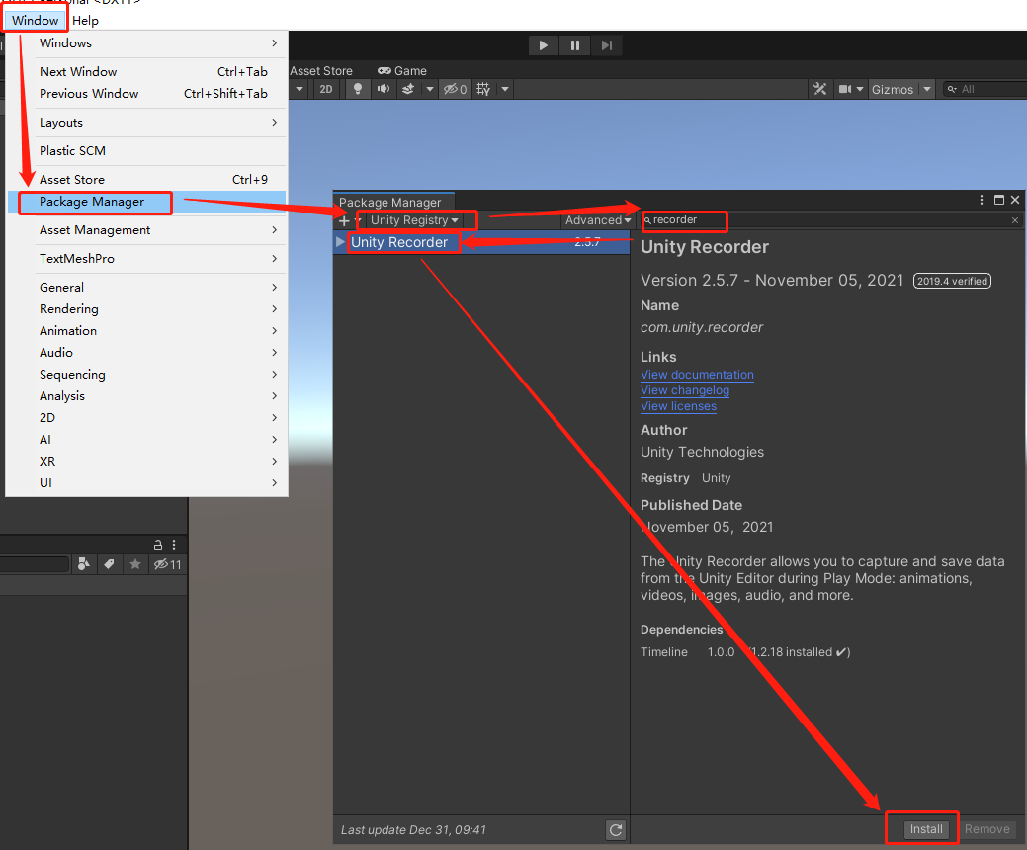Open the View documentation link

697,375
